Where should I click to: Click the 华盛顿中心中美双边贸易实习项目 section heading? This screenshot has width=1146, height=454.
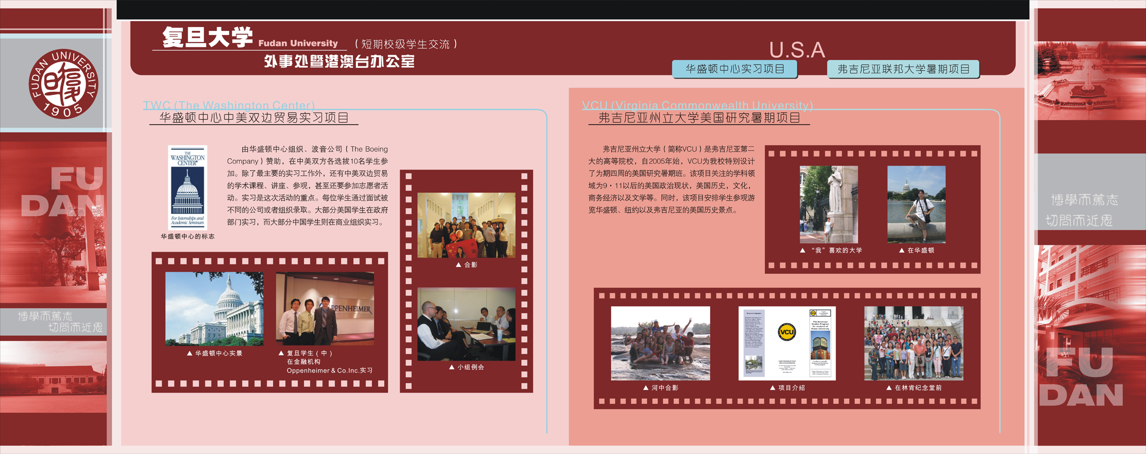tap(254, 118)
